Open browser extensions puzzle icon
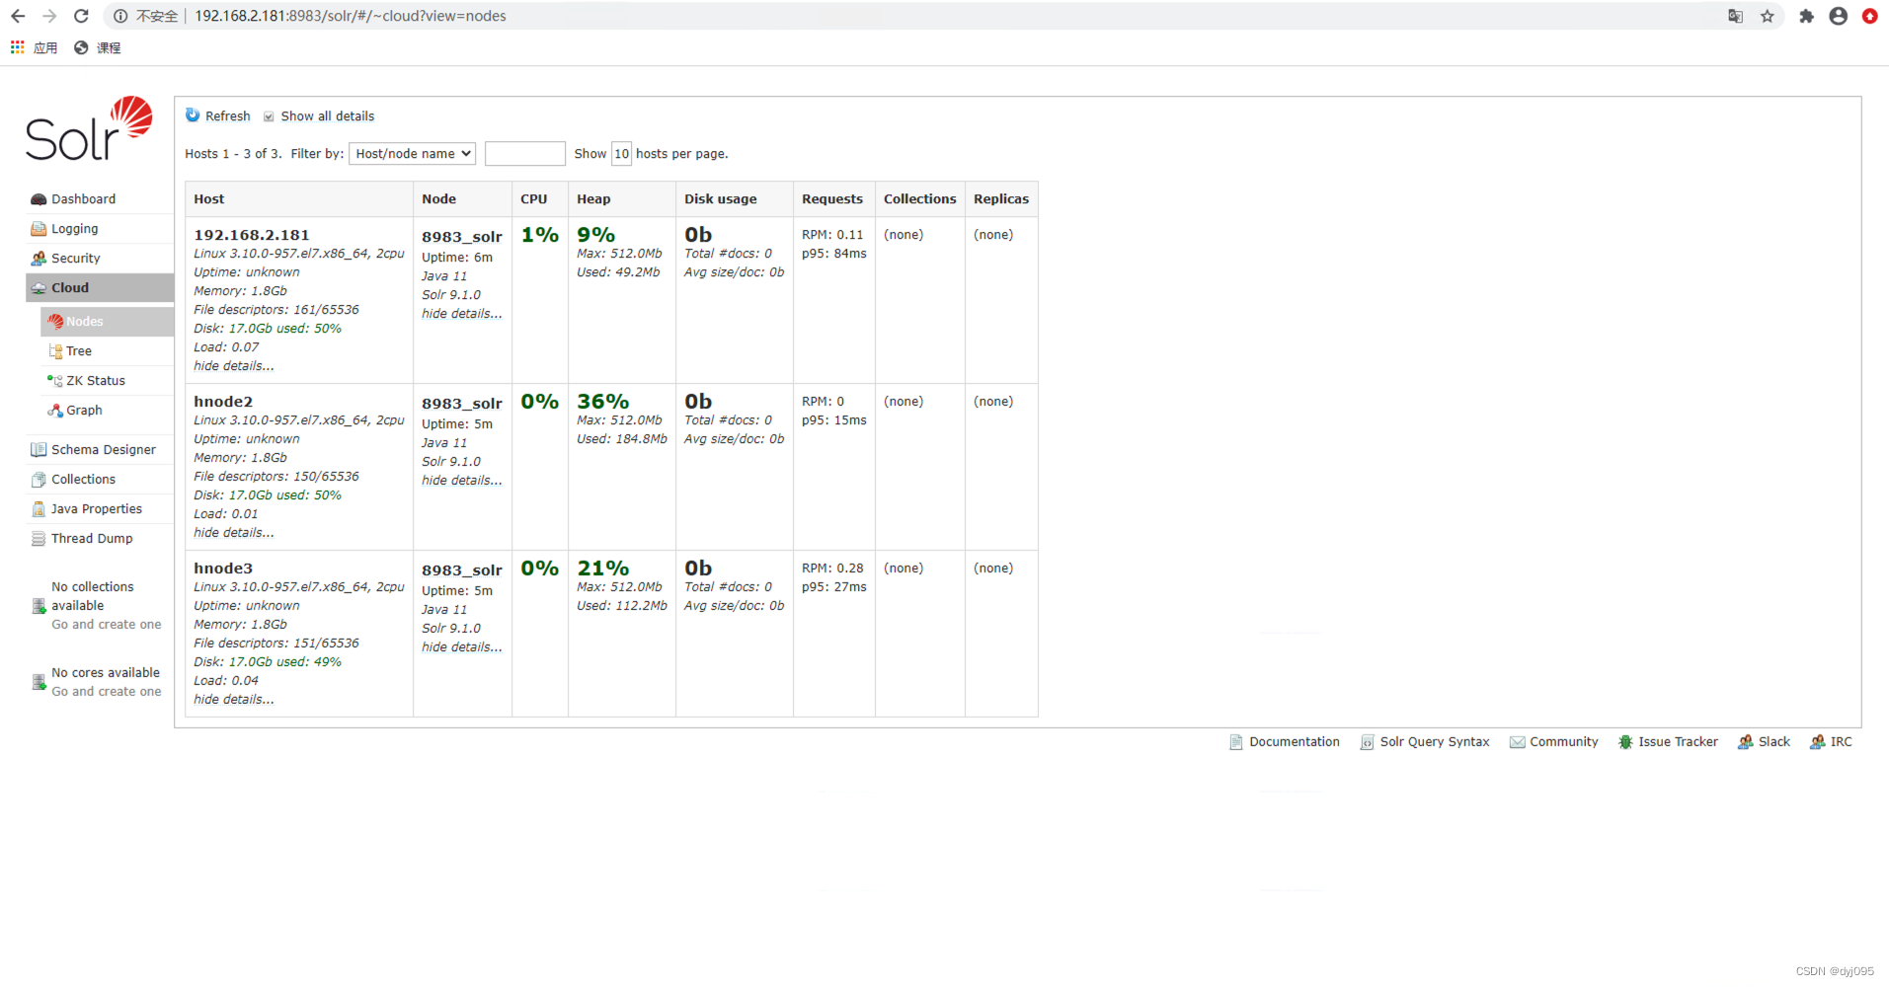The height and width of the screenshot is (987, 1889). pos(1806,16)
